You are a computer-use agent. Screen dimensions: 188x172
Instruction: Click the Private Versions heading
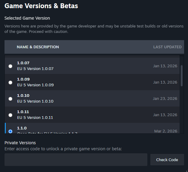[20, 143]
